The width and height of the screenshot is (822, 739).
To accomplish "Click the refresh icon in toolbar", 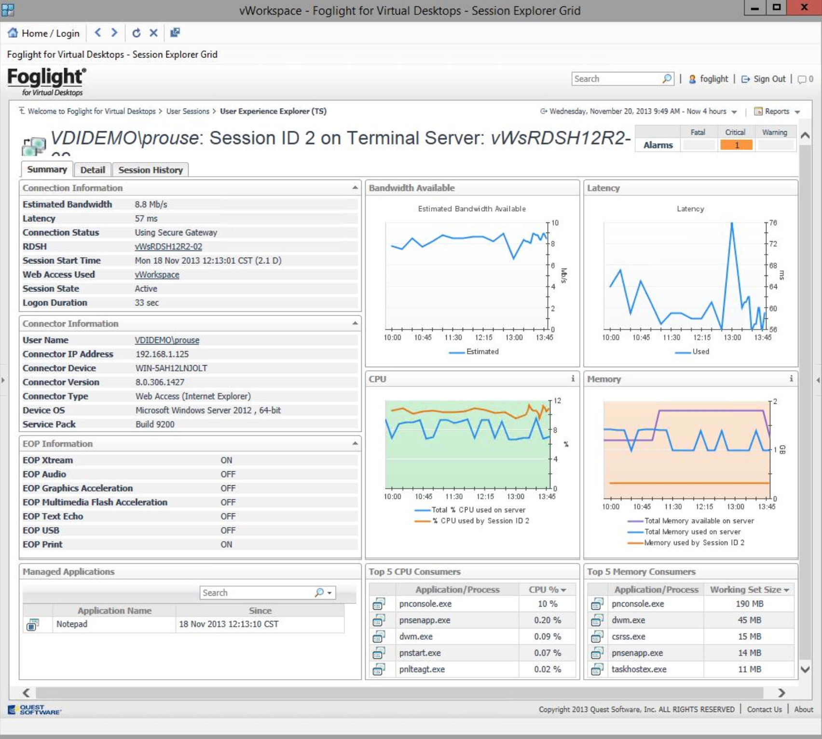I will 137,33.
